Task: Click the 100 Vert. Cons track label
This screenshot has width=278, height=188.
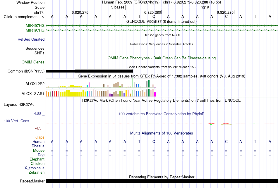Action: coord(16,121)
